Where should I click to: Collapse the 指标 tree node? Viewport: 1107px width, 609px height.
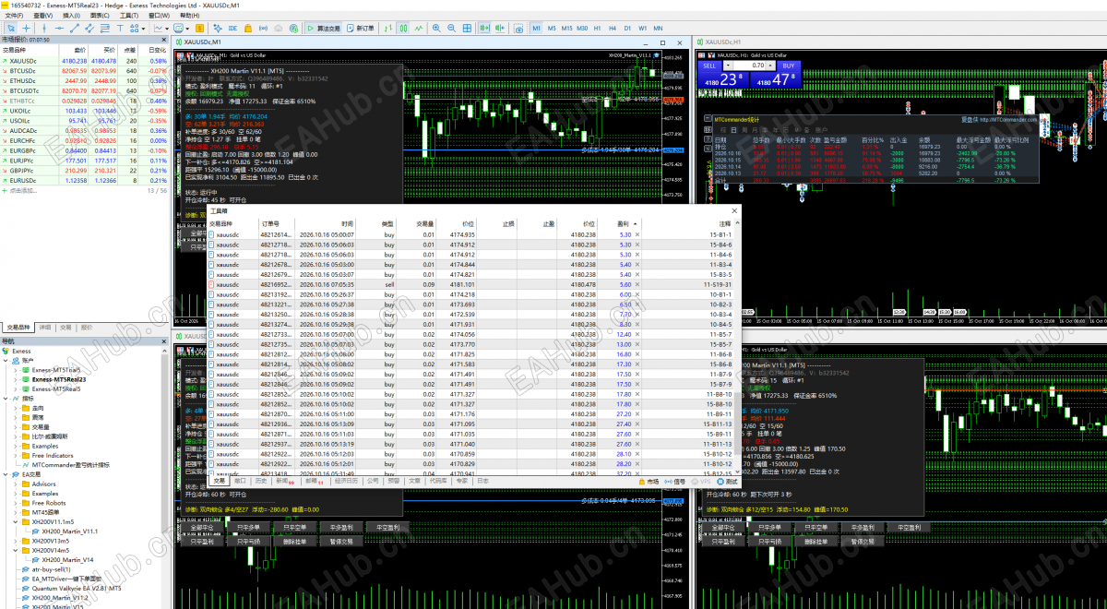click(5, 399)
